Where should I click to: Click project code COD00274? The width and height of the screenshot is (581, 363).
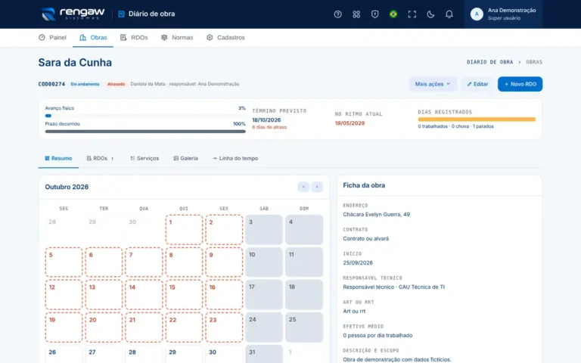point(51,84)
